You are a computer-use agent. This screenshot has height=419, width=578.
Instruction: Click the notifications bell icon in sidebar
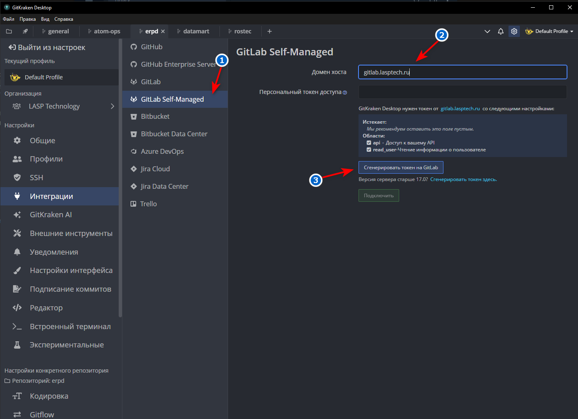click(x=17, y=252)
